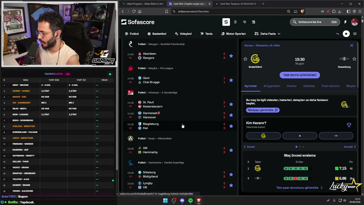
Task: Close the Bodø/Glimt match details panel
Action: (x=351, y=45)
